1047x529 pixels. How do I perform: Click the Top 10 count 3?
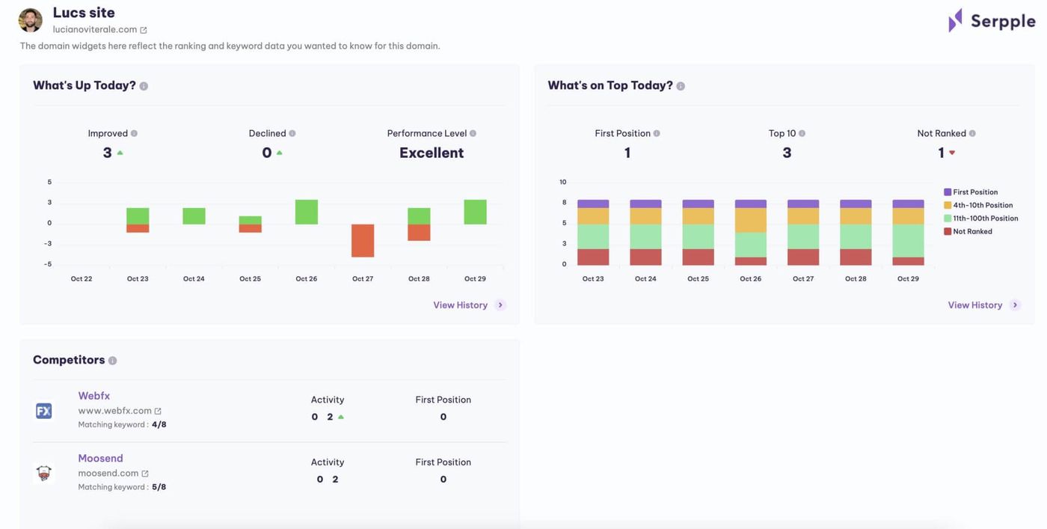tap(787, 153)
